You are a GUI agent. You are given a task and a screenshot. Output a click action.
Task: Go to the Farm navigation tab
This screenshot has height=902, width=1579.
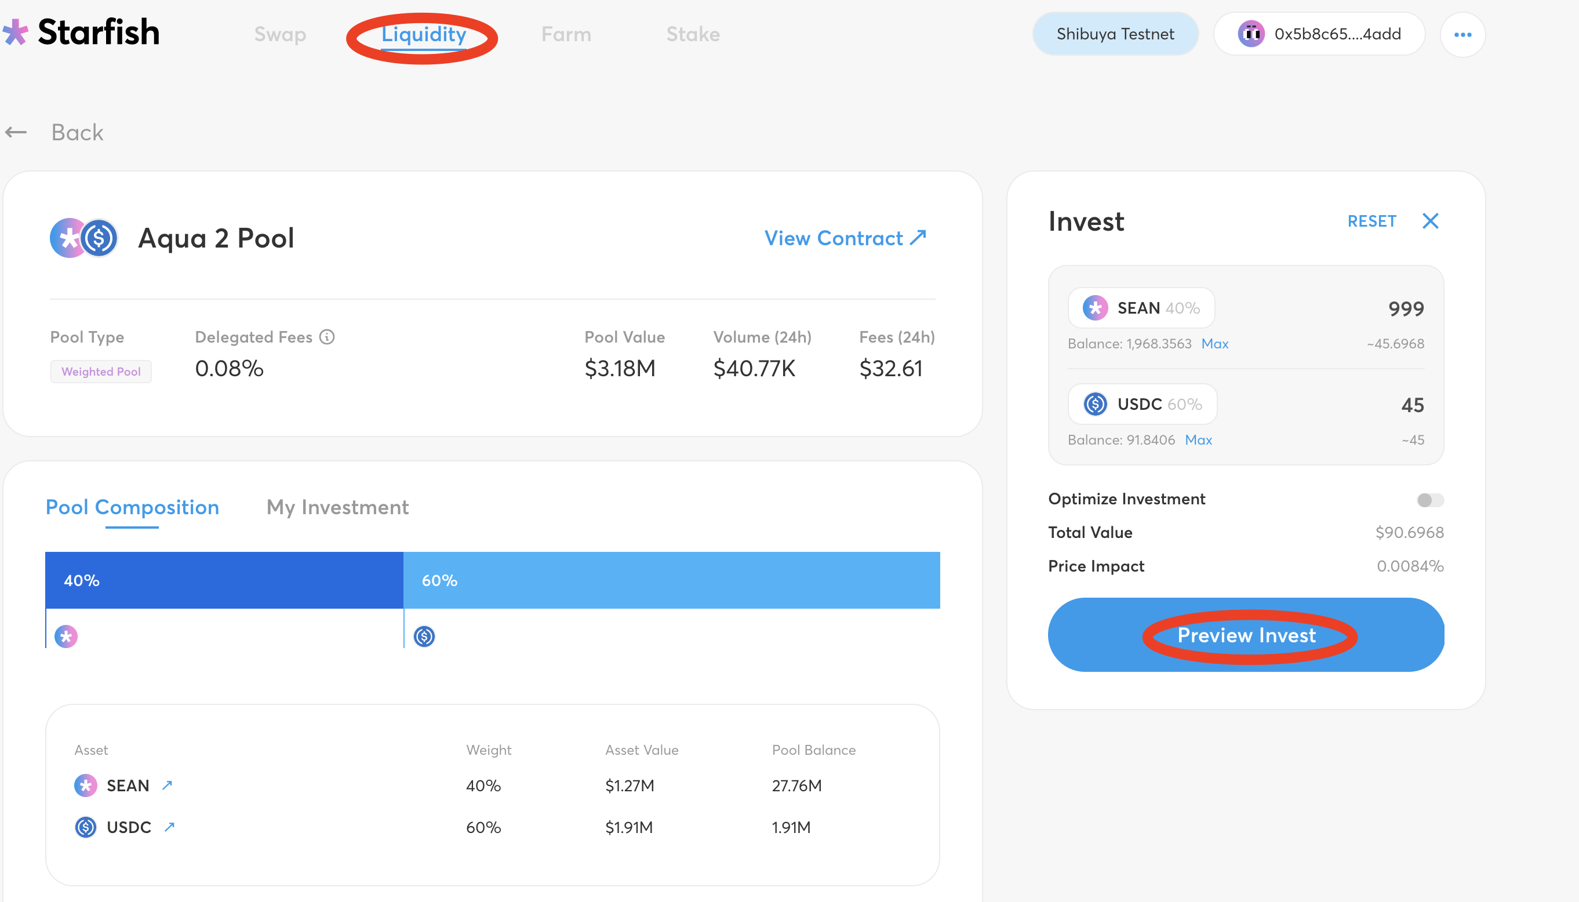point(566,34)
